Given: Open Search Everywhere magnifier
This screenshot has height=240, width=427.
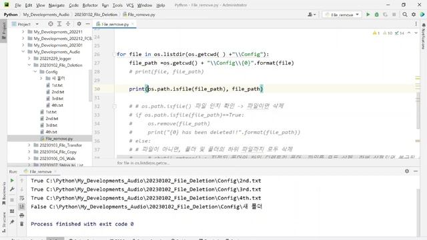Looking at the screenshot, I should [x=405, y=15].
